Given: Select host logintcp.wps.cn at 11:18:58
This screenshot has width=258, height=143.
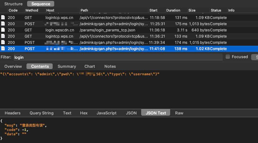Looking at the screenshot, I should pos(59,18).
